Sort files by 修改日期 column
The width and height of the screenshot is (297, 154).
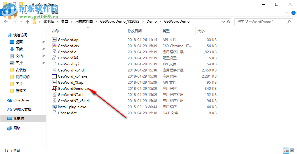click(135, 31)
